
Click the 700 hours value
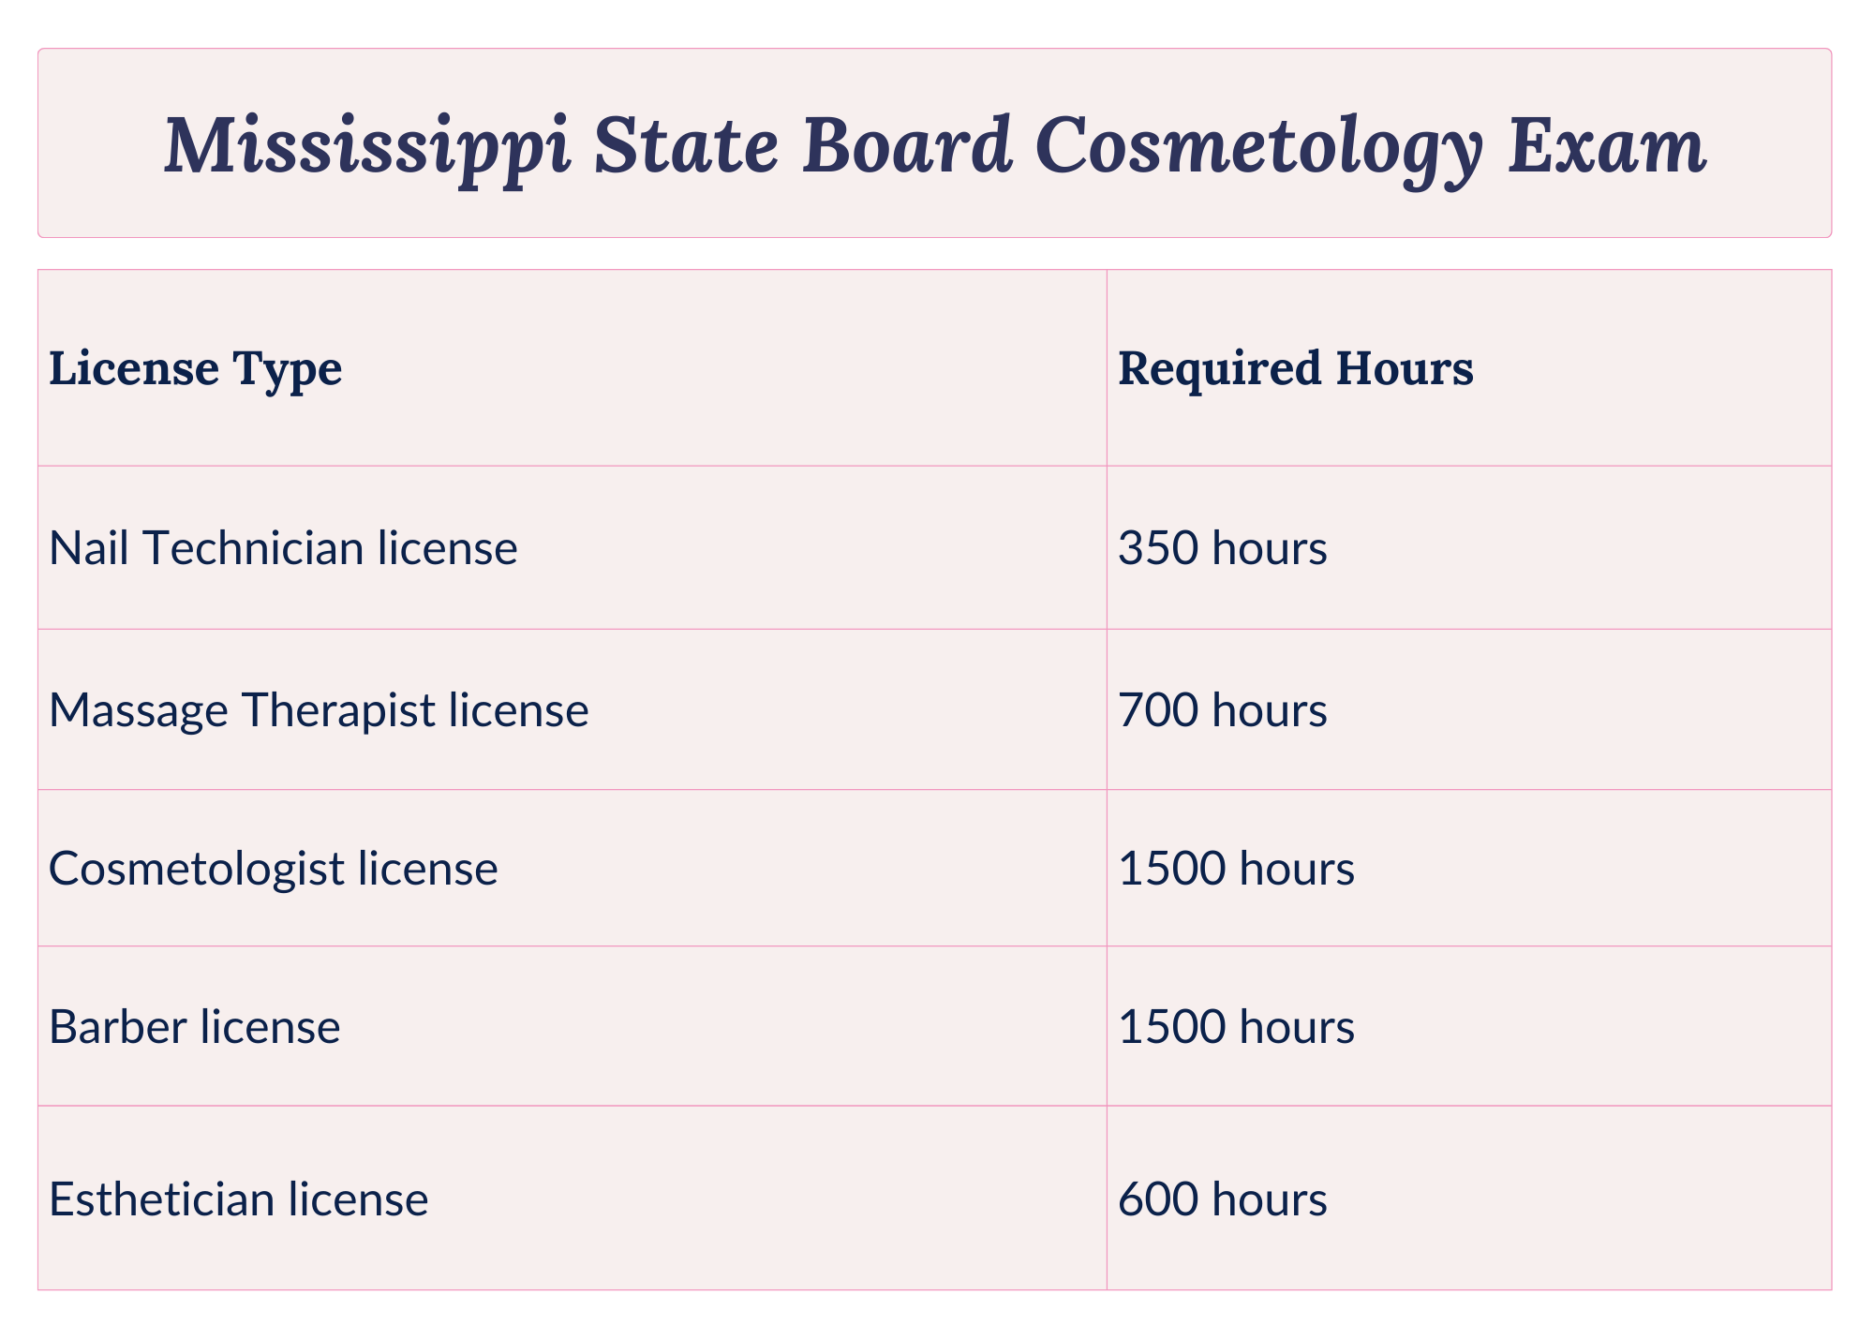[x=1223, y=709]
